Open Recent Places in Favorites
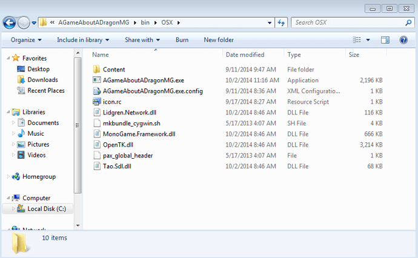 [46, 91]
